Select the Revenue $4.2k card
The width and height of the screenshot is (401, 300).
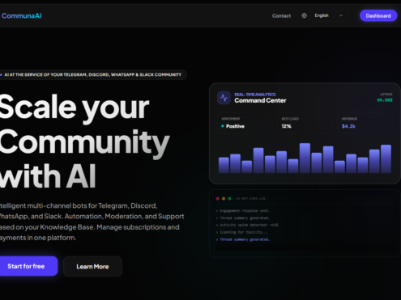365,123
